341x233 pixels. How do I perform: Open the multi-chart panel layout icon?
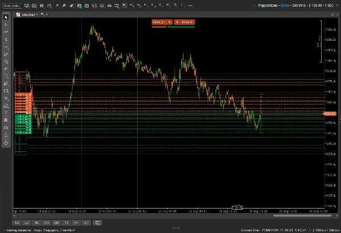(34, 6)
